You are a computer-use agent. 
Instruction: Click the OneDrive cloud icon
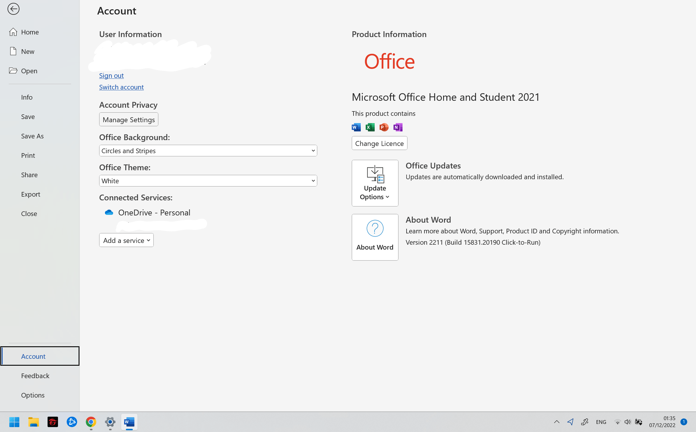tap(109, 213)
